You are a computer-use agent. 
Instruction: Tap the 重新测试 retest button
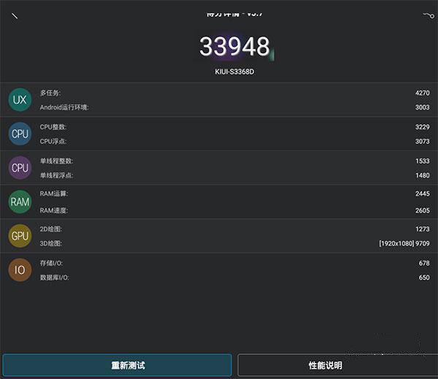(118, 365)
